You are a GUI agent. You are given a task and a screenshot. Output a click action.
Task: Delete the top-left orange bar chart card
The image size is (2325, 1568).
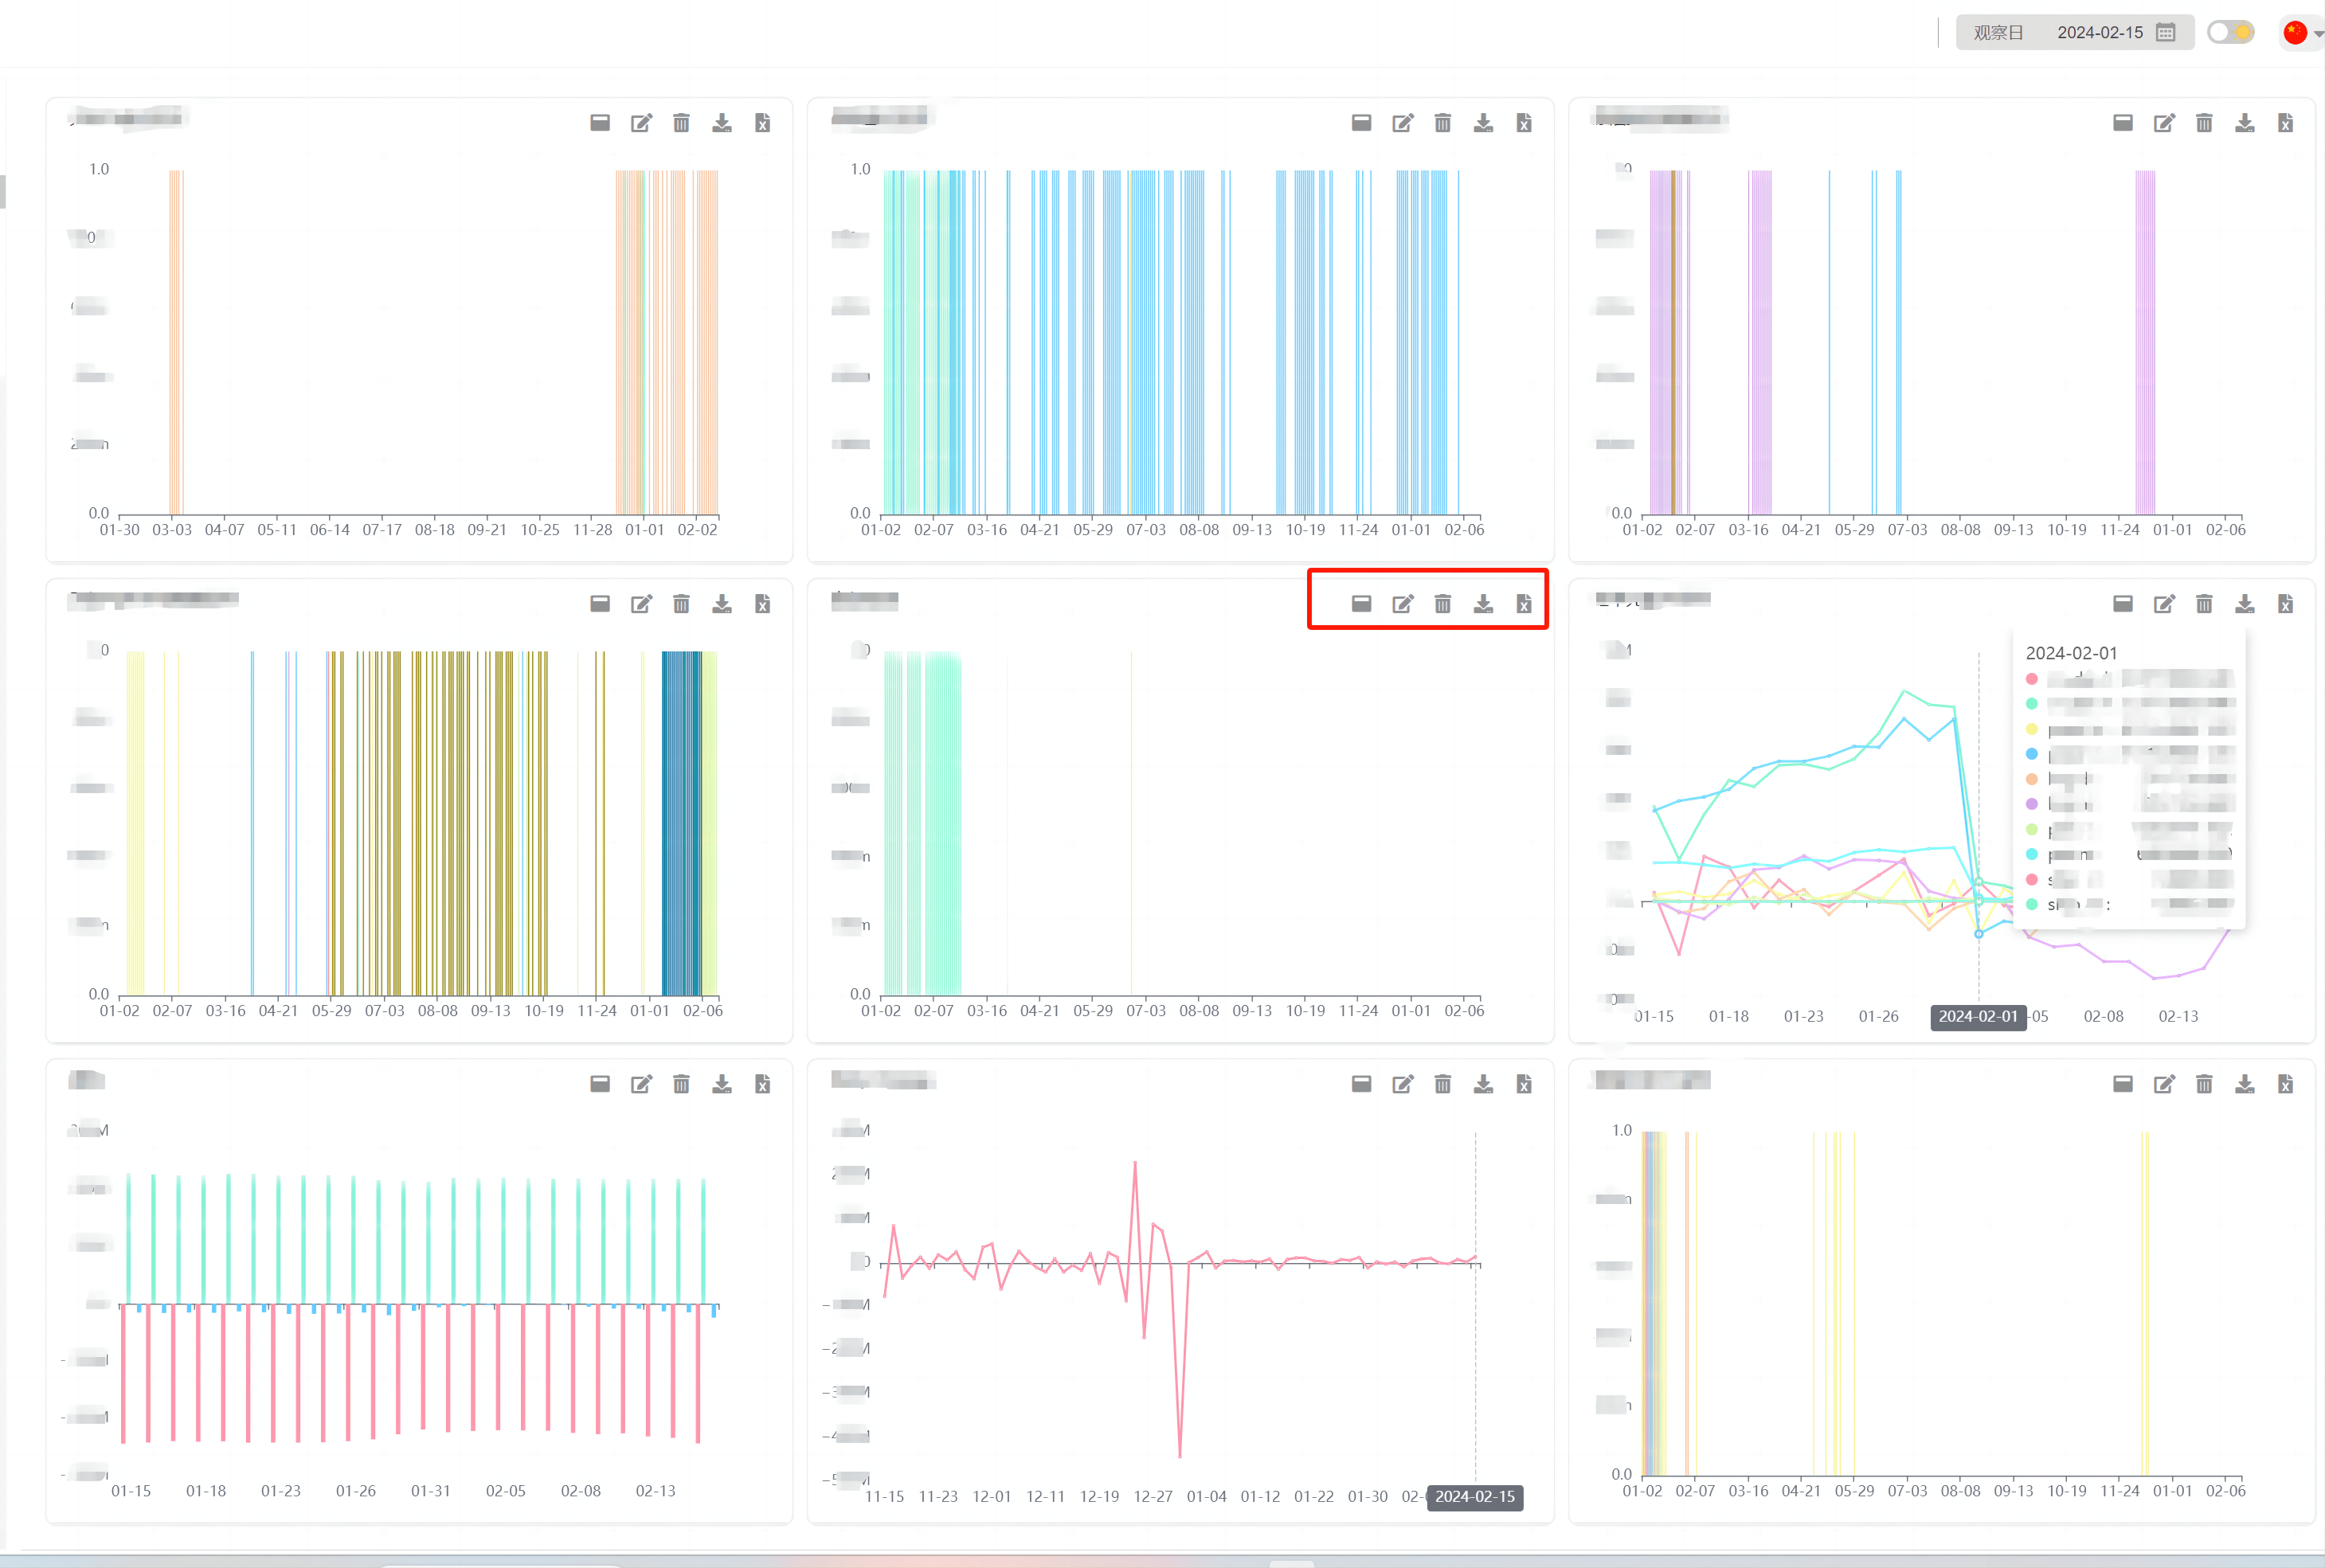[681, 123]
